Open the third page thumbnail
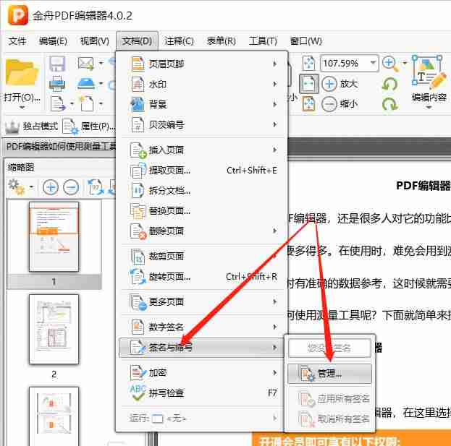The image size is (451, 446). click(54, 416)
